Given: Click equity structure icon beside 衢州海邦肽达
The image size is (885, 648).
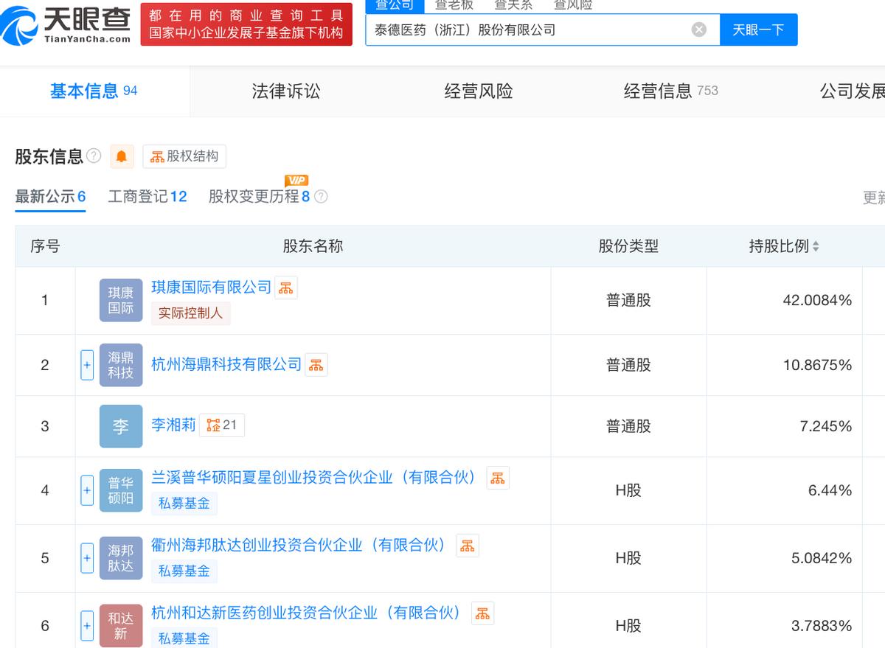Looking at the screenshot, I should (468, 546).
